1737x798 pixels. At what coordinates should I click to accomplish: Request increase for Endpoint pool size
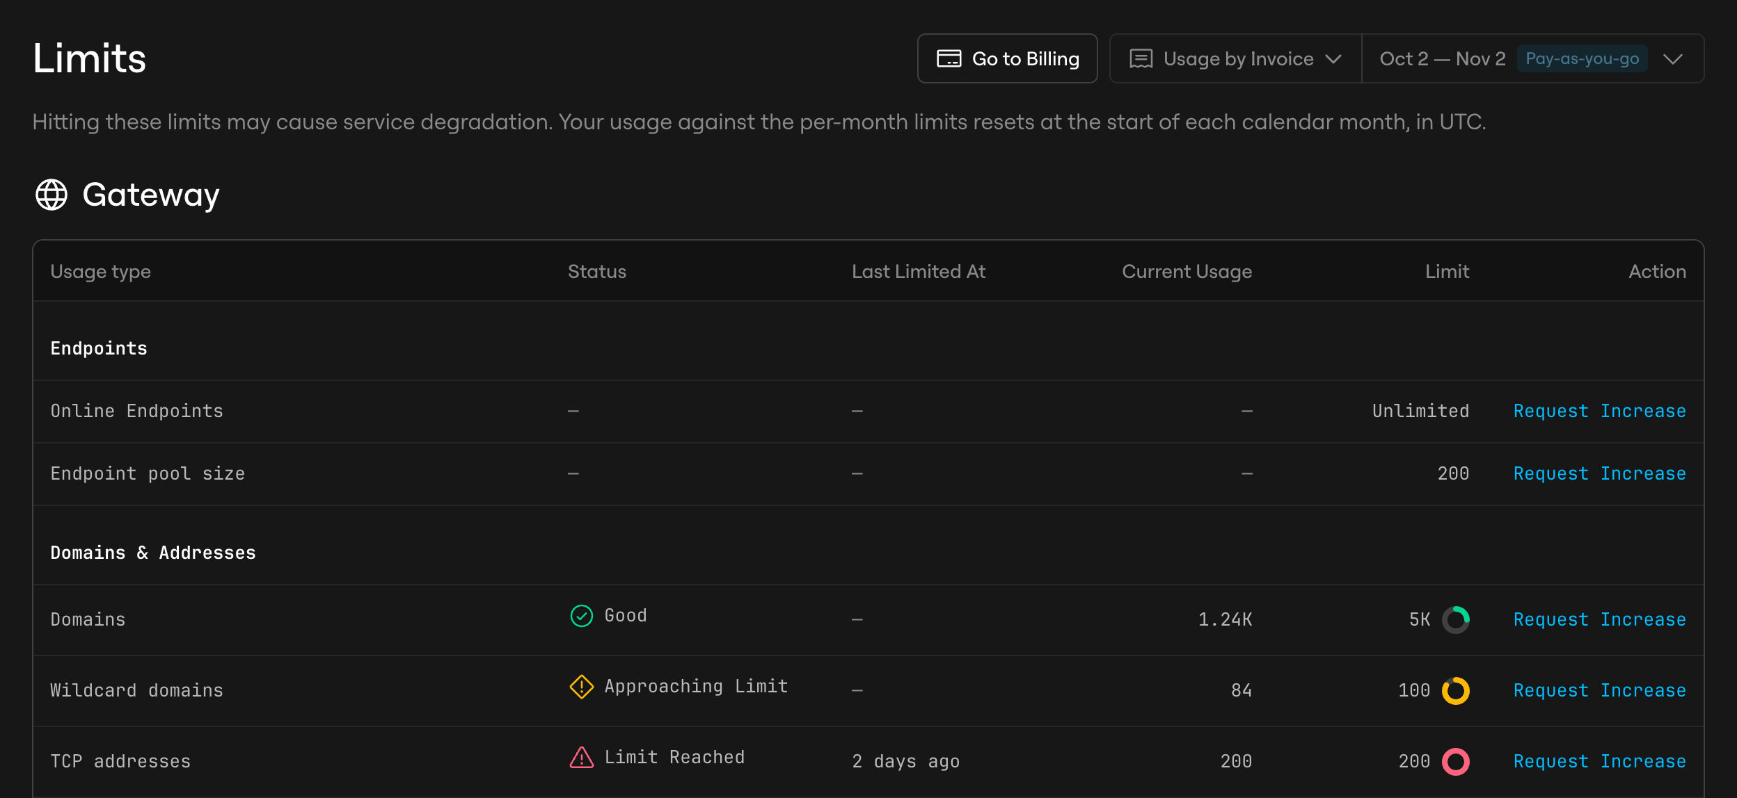point(1599,473)
